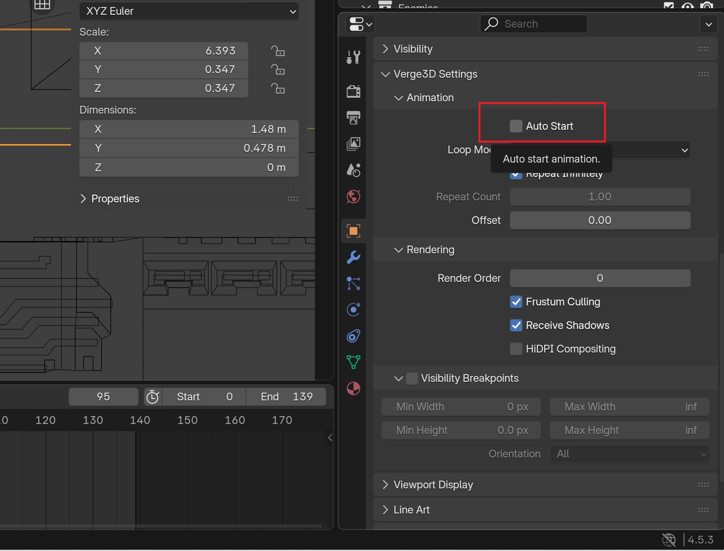Open the View Layer properties tab

tap(353, 144)
